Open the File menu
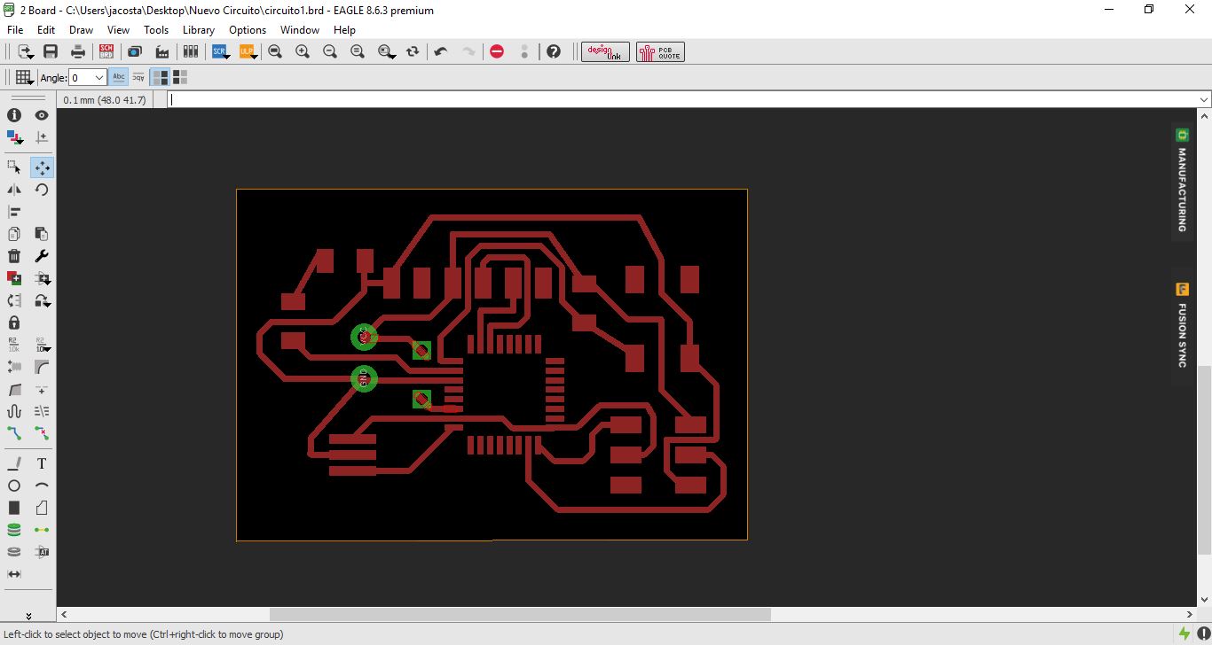This screenshot has height=645, width=1212. tap(14, 29)
